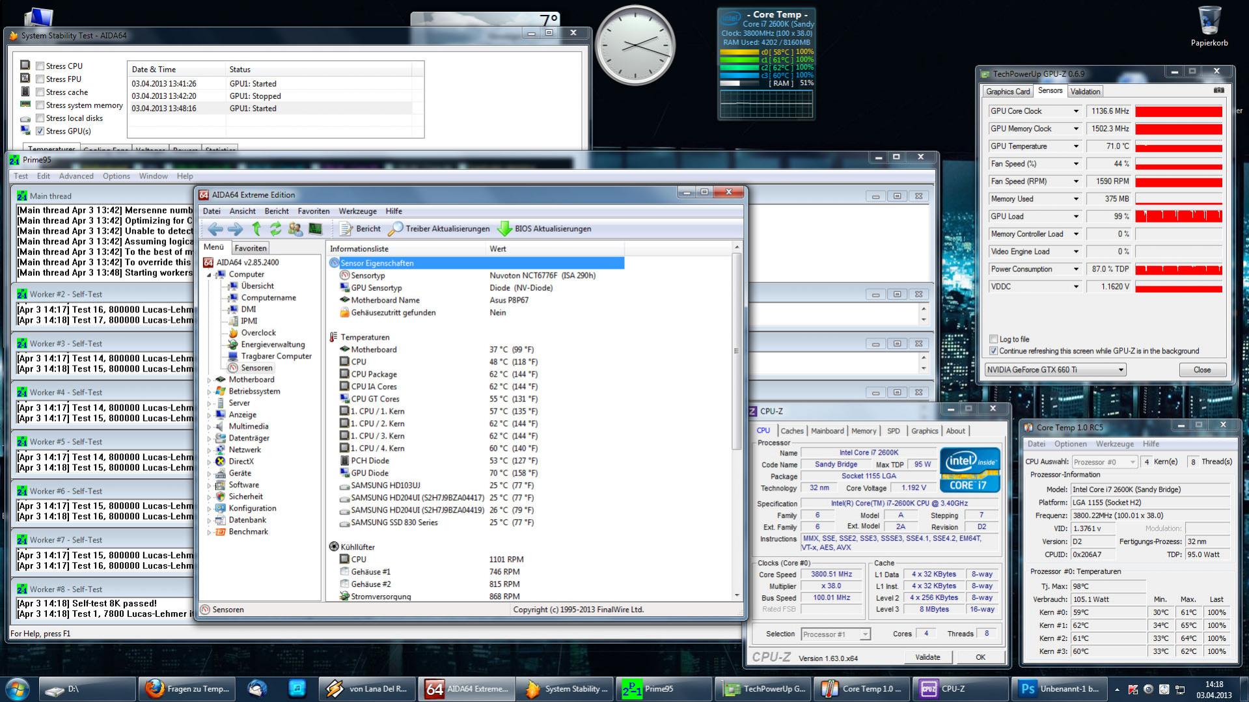Select Energieverwaltung in AIDA64 tree
Viewport: 1249px width, 702px height.
[x=273, y=344]
